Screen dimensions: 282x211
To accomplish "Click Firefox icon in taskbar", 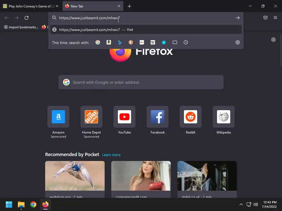I will click(45, 204).
